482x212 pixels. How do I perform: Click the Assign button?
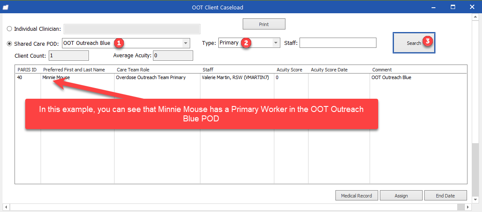(401, 196)
